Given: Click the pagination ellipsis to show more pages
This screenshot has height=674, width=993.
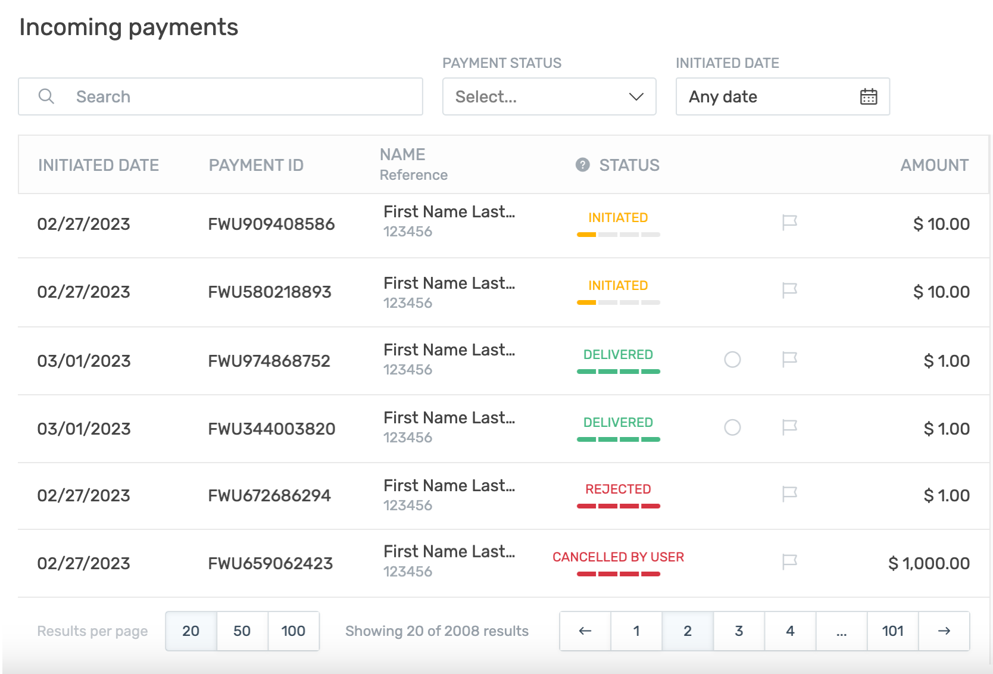Looking at the screenshot, I should click(841, 631).
